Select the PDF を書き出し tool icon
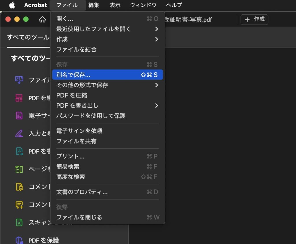296x244 pixels. coord(19,151)
